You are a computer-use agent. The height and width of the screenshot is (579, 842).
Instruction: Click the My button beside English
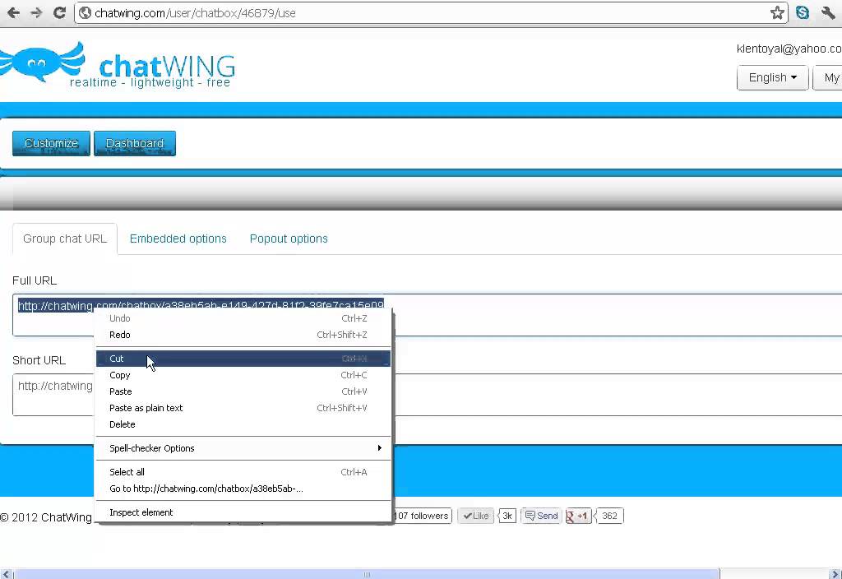tap(827, 78)
